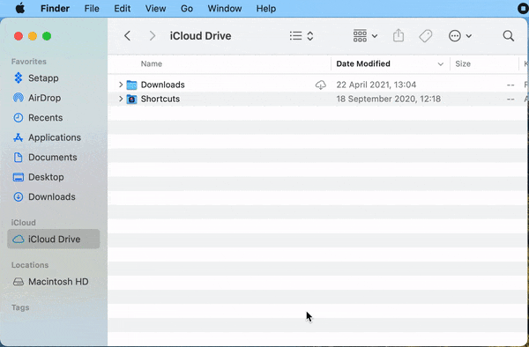
Task: Open the ellipsis Action menu
Action: coord(460,36)
